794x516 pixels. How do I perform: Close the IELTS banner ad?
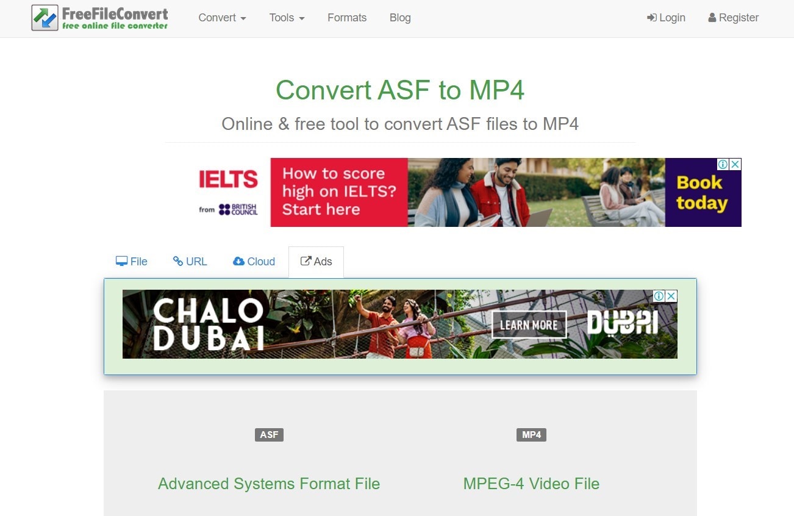pos(735,164)
